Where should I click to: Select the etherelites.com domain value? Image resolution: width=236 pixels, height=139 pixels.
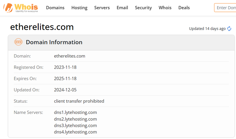[x=70, y=56]
